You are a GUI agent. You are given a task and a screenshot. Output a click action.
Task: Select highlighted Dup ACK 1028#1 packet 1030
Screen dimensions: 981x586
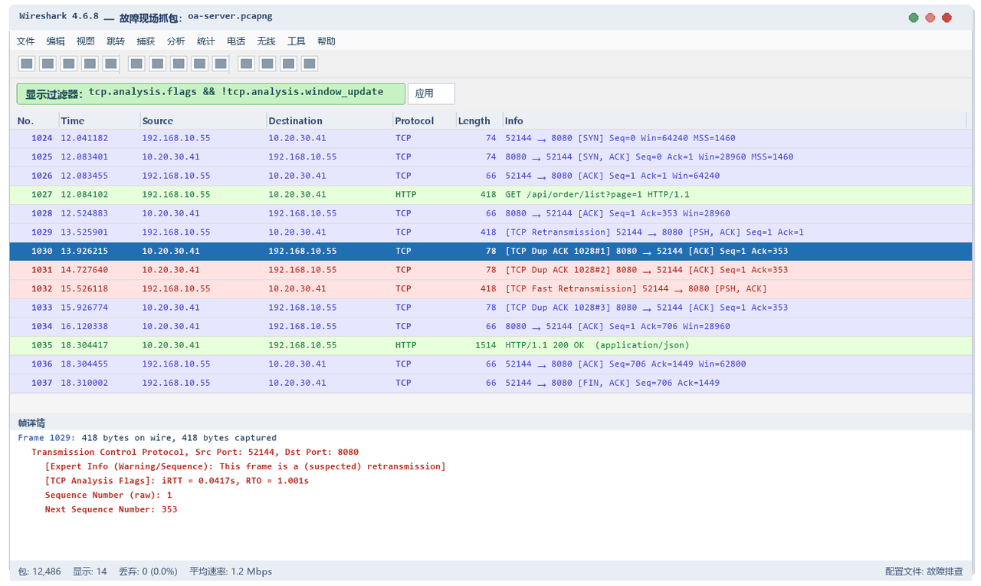(490, 251)
